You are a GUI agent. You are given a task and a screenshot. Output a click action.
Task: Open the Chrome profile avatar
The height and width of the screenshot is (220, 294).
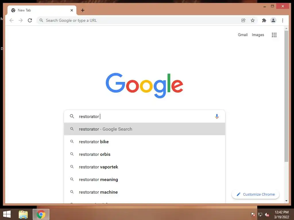click(273, 20)
